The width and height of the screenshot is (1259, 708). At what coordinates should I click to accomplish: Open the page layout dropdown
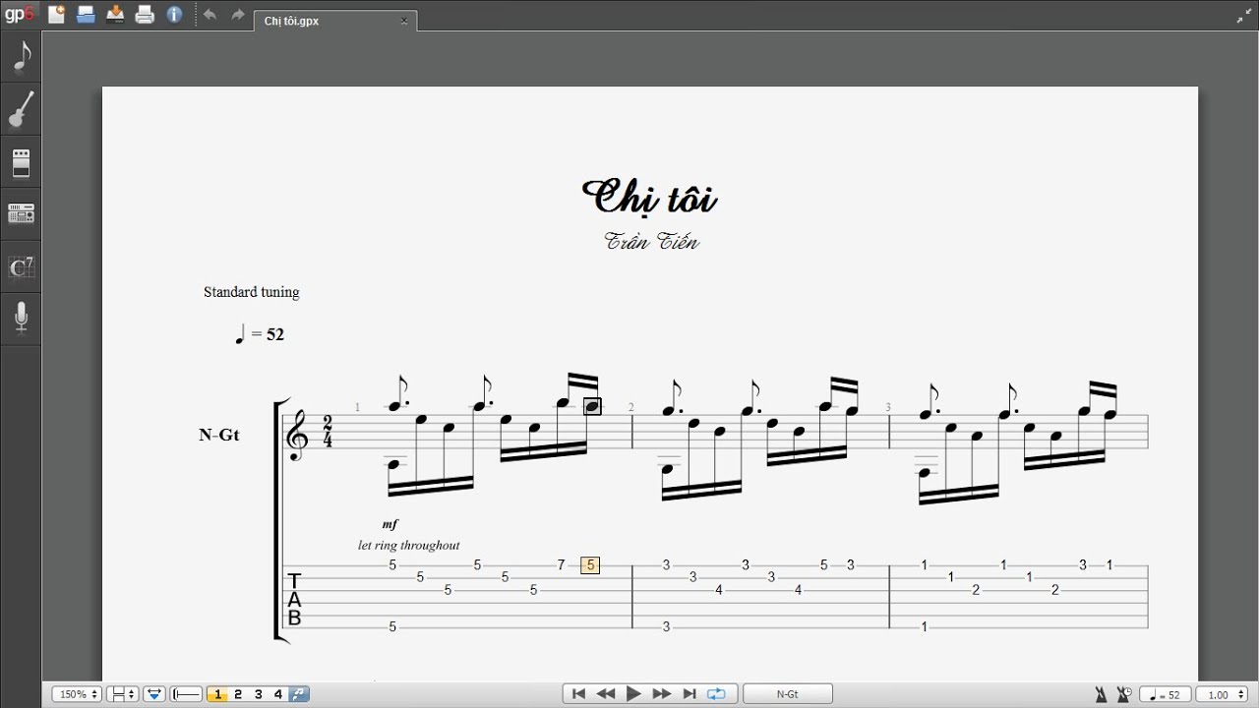tap(122, 694)
